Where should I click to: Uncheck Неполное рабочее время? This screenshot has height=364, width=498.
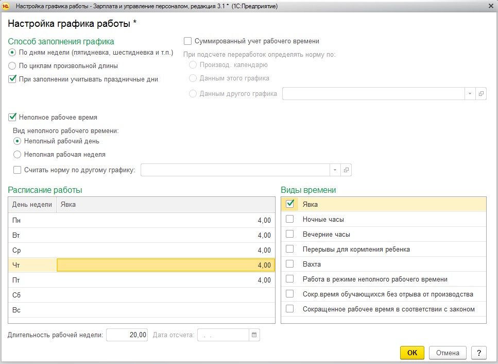[12, 117]
